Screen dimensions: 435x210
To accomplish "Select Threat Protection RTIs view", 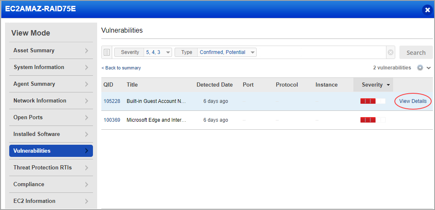I will pyautogui.click(x=51, y=168).
